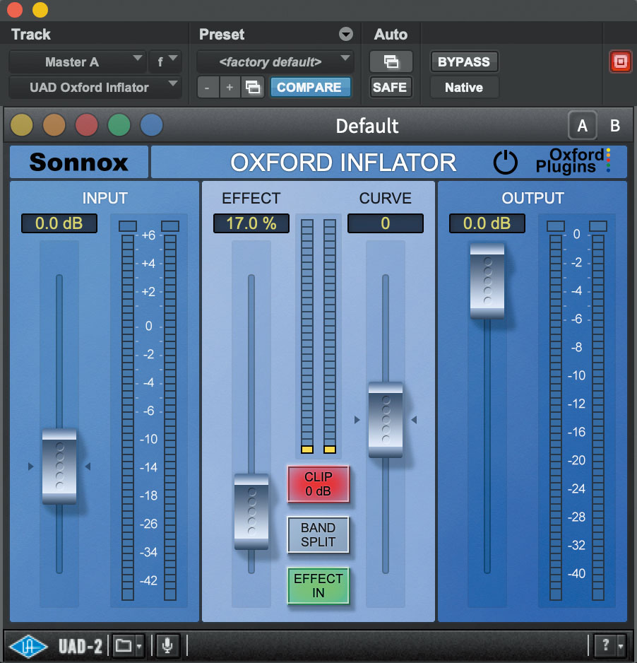637x663 pixels.
Task: Click the copy preset settings icon
Action: click(x=253, y=88)
